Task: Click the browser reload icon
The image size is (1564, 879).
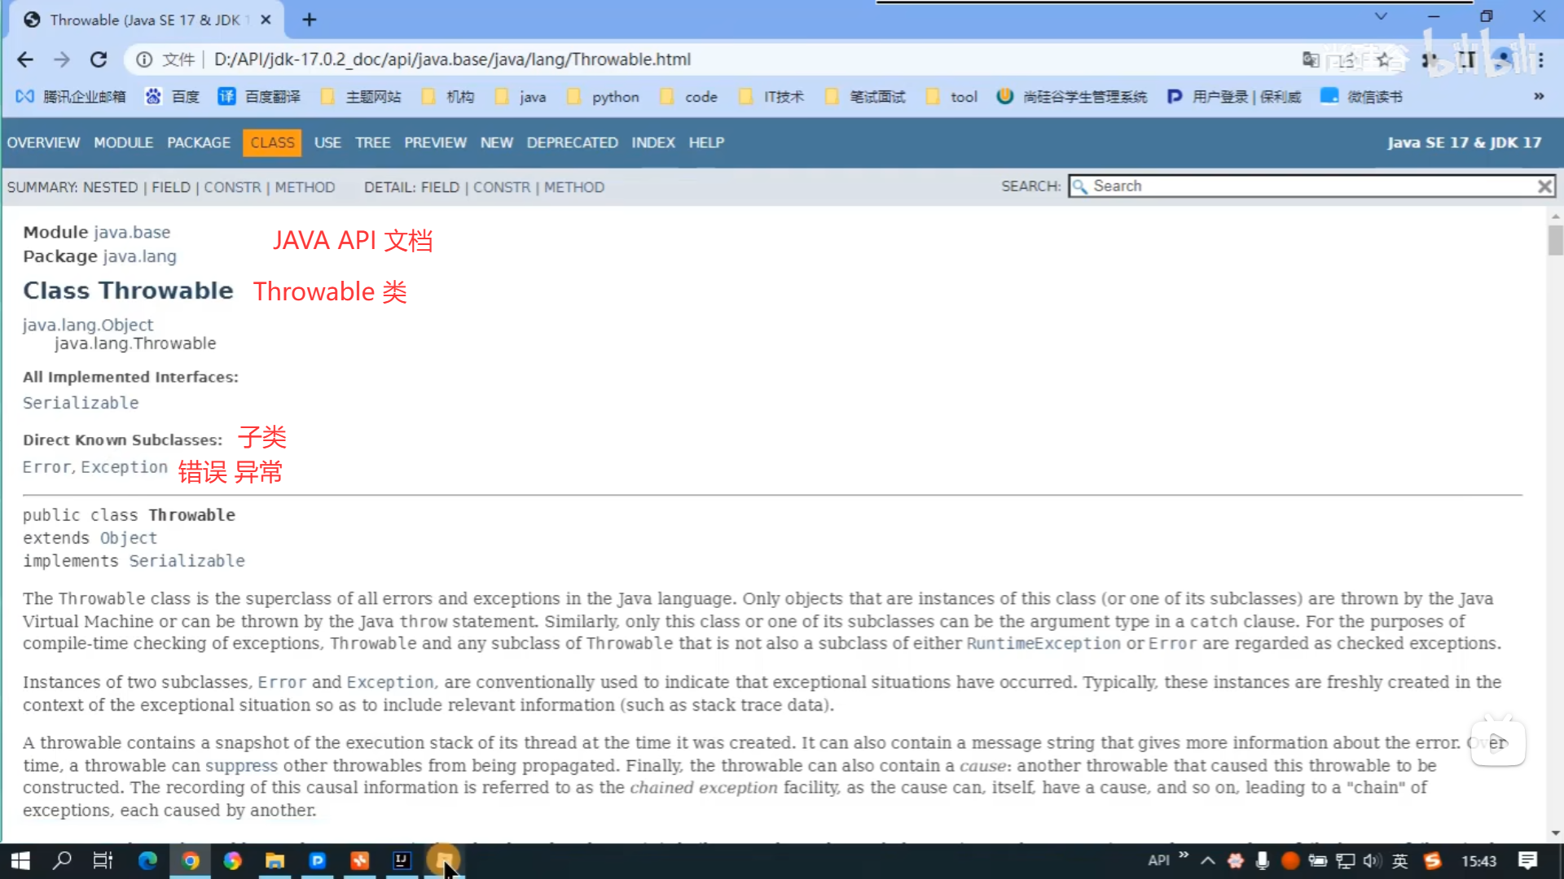Action: [x=99, y=59]
